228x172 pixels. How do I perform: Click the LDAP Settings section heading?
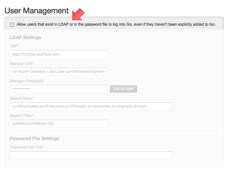25,37
